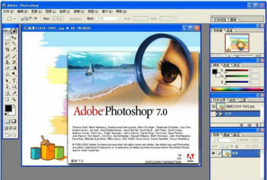Open History panel flyout menu arrow

[262, 100]
